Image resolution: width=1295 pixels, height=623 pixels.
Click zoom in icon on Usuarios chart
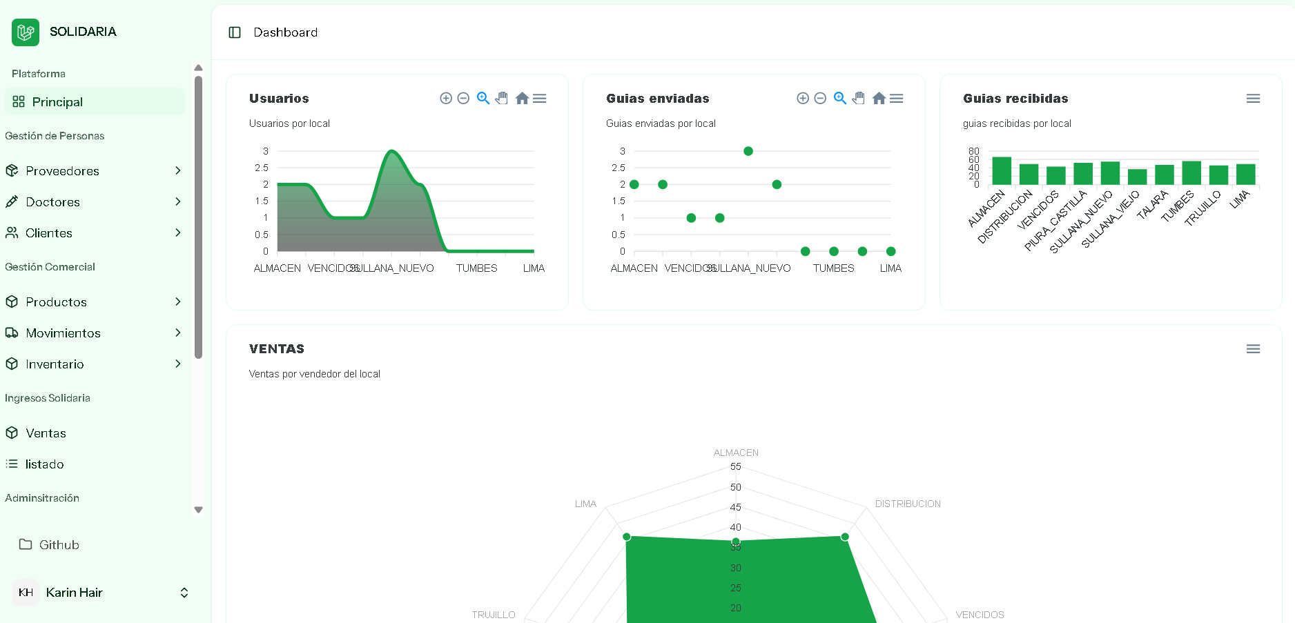446,99
